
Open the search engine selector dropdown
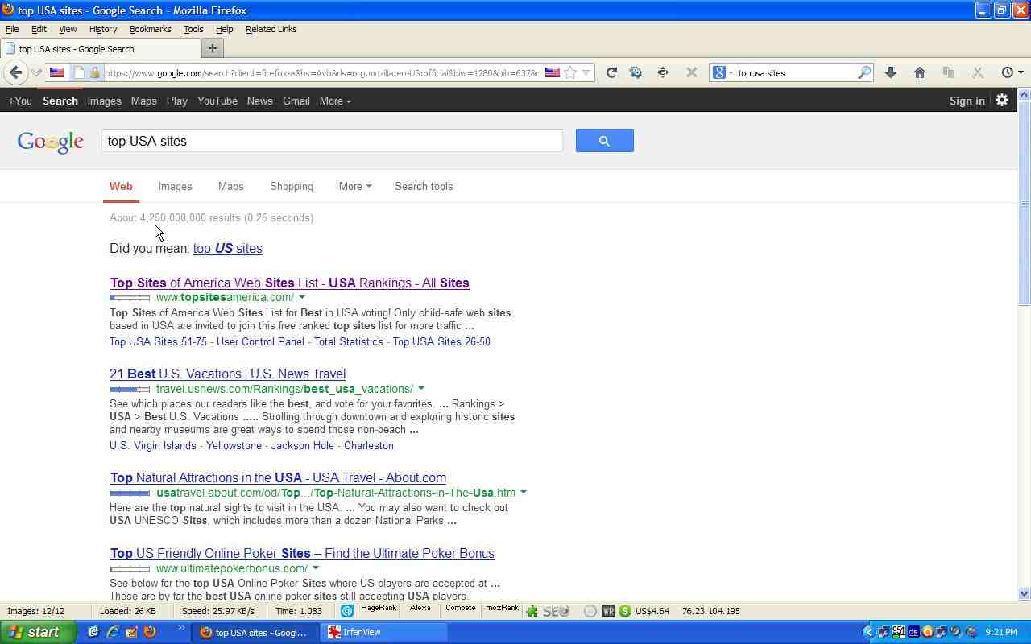tap(731, 72)
